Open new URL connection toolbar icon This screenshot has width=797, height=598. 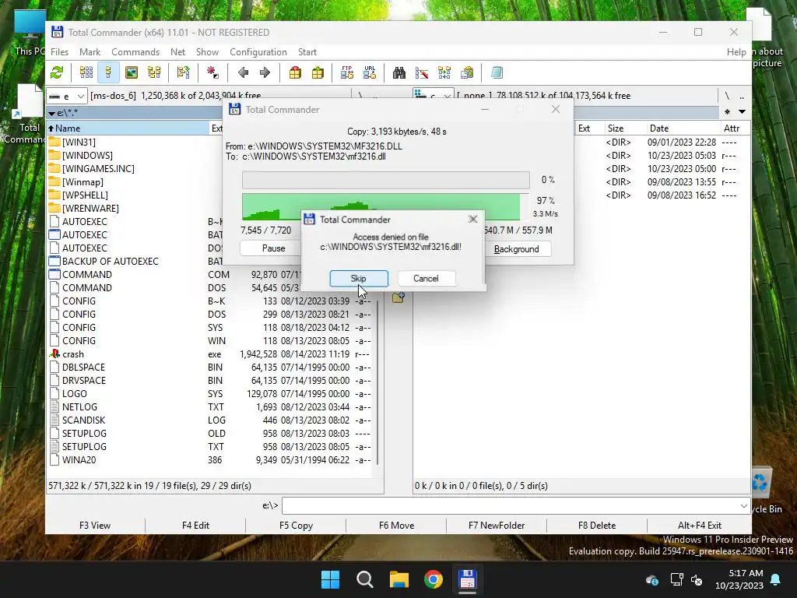370,72
